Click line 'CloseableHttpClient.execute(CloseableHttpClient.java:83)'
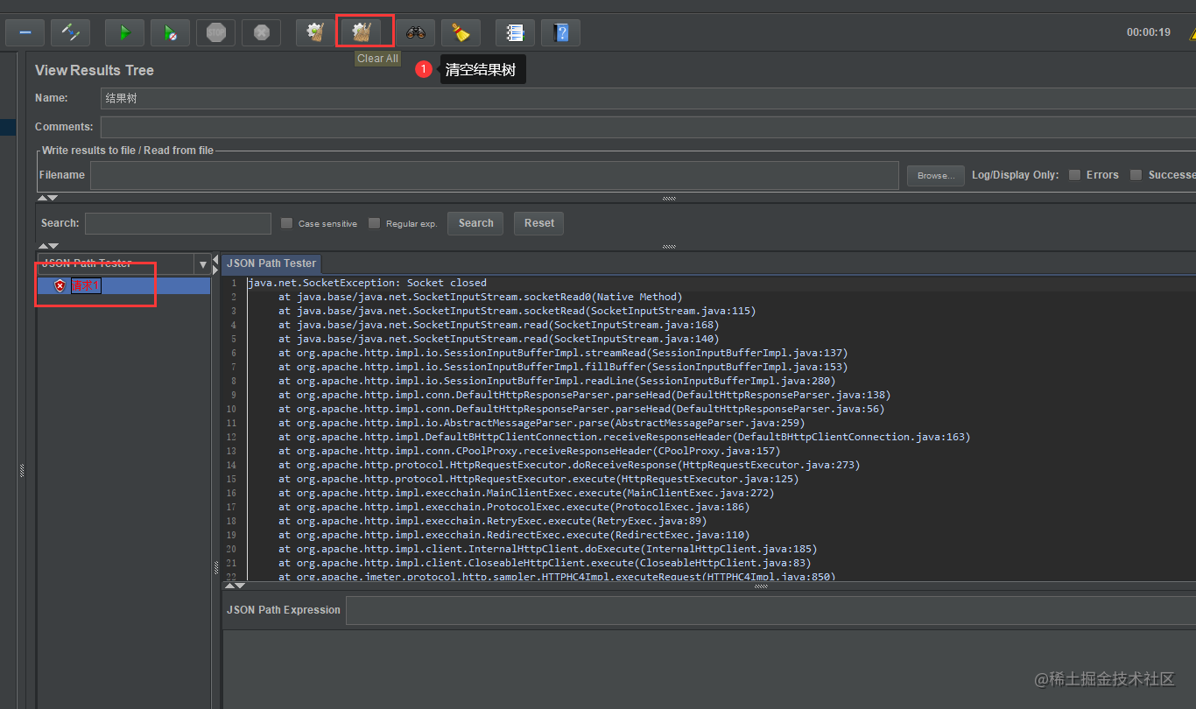The height and width of the screenshot is (709, 1196). 545,563
